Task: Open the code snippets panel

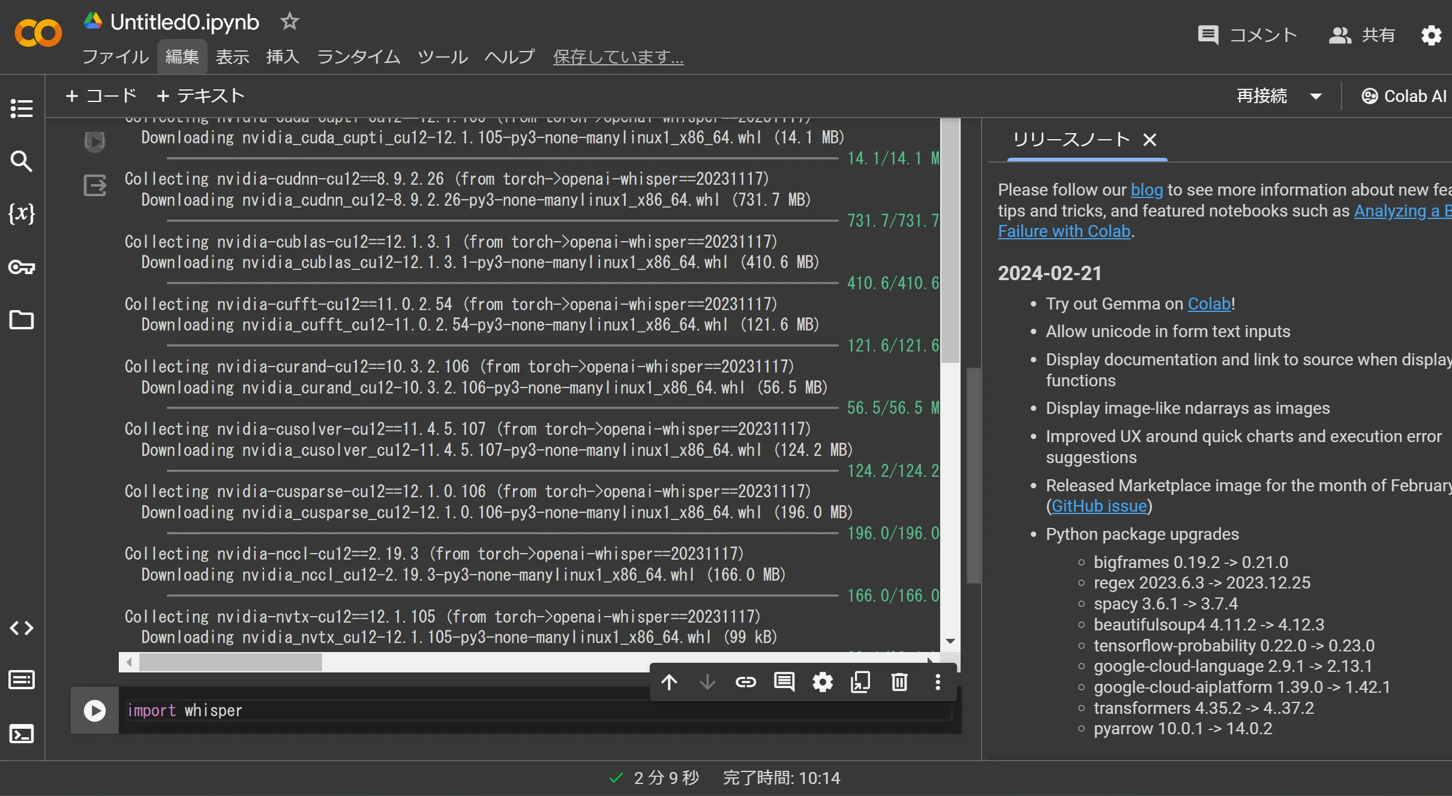Action: [x=22, y=628]
